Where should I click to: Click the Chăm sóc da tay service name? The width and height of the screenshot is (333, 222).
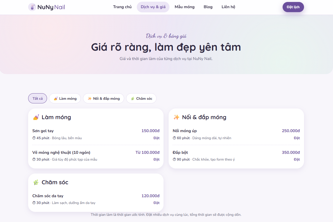[48, 196]
